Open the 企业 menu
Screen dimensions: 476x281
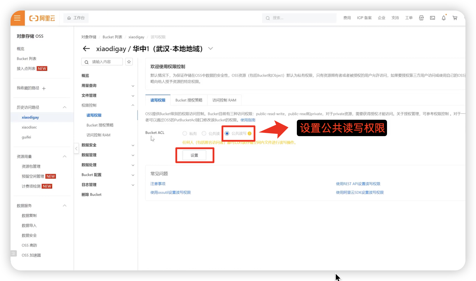click(381, 18)
